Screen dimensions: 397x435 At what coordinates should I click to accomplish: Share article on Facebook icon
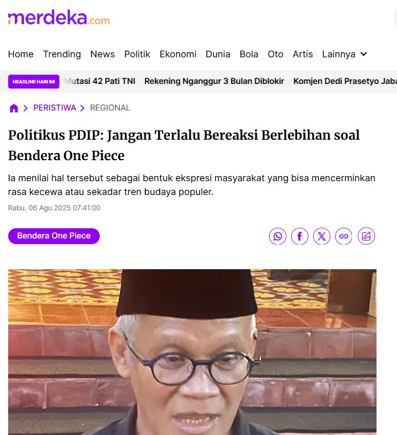click(300, 236)
